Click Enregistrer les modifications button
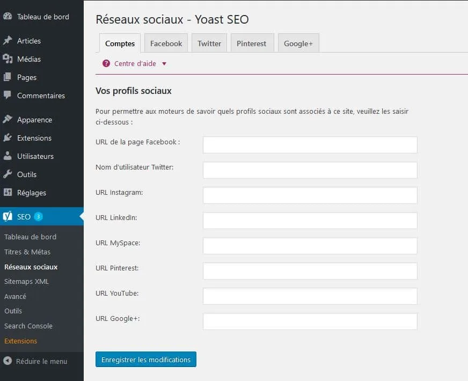Viewport: 468px width, 381px height. click(146, 360)
